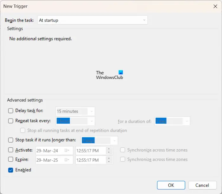Enable the Expire checkbox
Viewport: 222px width, 194px height.
pos(10,159)
